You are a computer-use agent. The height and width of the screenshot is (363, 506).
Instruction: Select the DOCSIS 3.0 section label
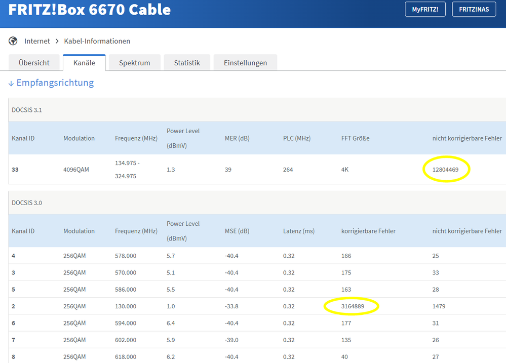point(27,203)
